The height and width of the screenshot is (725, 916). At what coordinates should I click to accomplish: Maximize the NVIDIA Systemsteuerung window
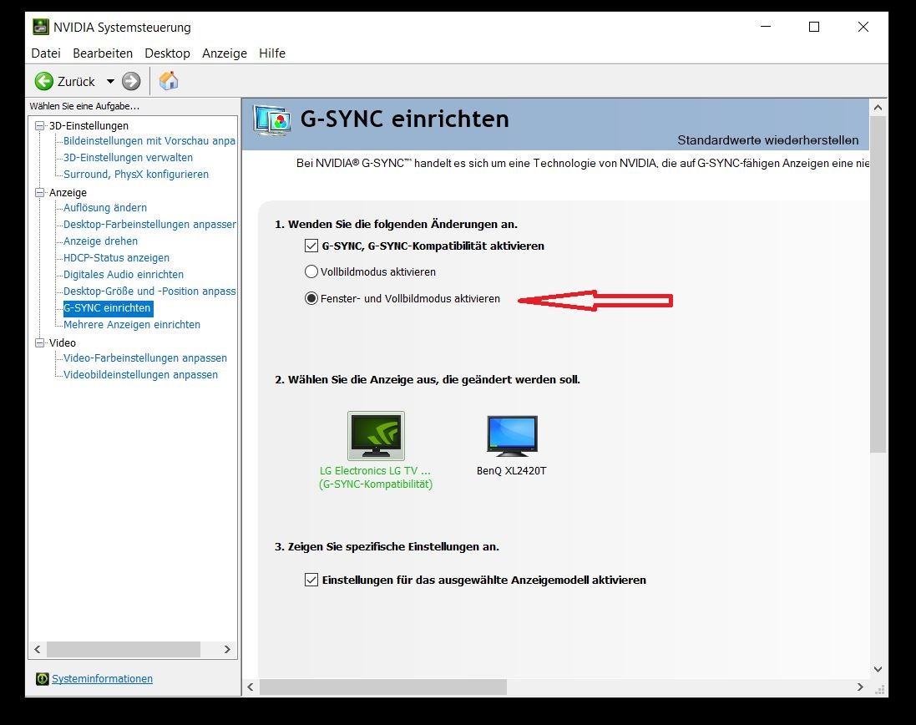click(x=814, y=27)
